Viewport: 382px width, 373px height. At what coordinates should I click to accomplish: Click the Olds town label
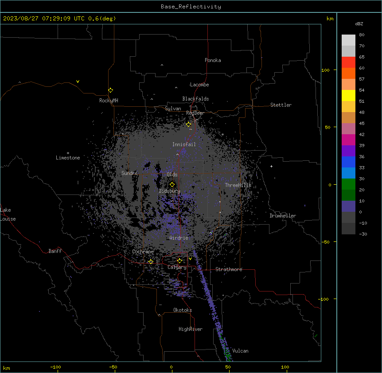[x=172, y=175]
